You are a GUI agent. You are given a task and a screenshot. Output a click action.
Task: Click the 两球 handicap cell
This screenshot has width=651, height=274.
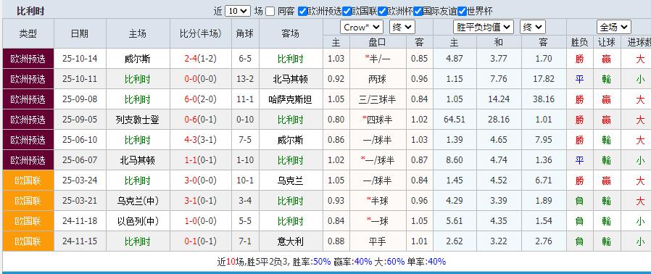tap(378, 79)
